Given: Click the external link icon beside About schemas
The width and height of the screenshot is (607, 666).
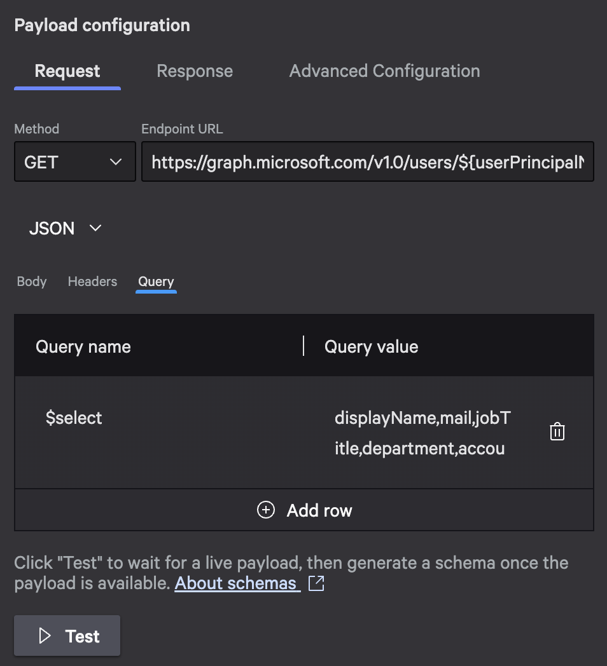Looking at the screenshot, I should click(316, 583).
